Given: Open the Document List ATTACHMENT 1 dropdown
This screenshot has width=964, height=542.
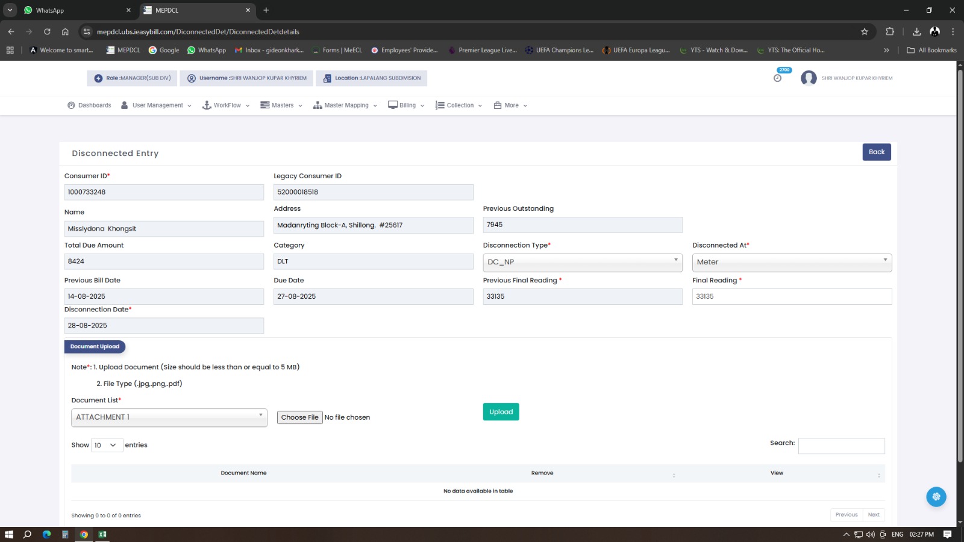Looking at the screenshot, I should pyautogui.click(x=169, y=417).
